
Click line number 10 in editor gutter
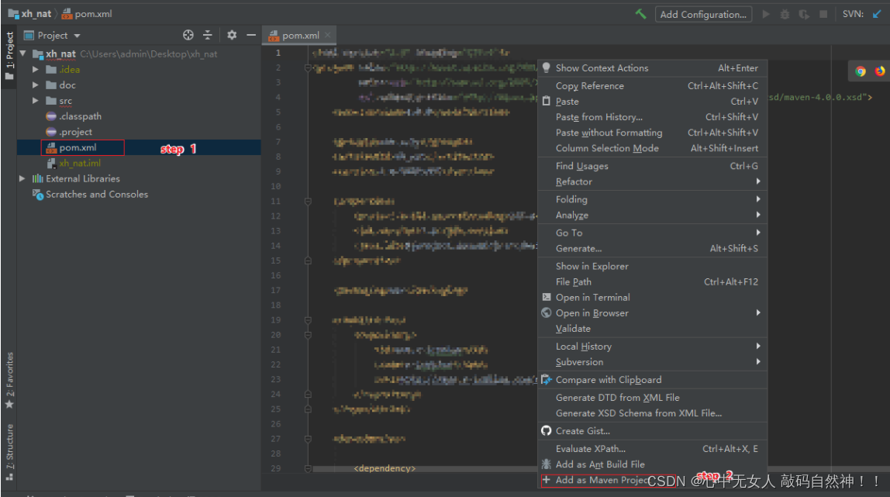(x=275, y=186)
